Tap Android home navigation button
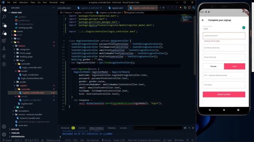254x142 pixels. pyautogui.click(x=224, y=110)
